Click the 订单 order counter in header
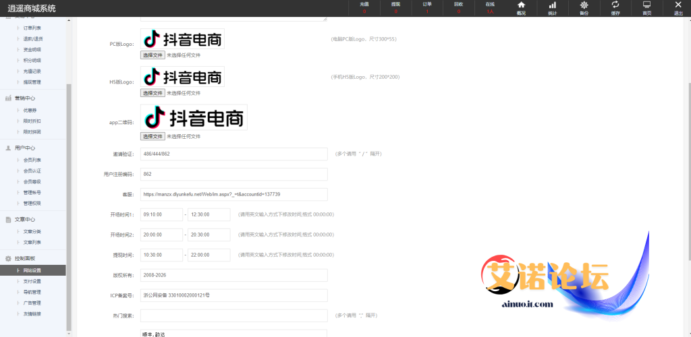Screen dimensions: 691x337 click(x=427, y=7)
